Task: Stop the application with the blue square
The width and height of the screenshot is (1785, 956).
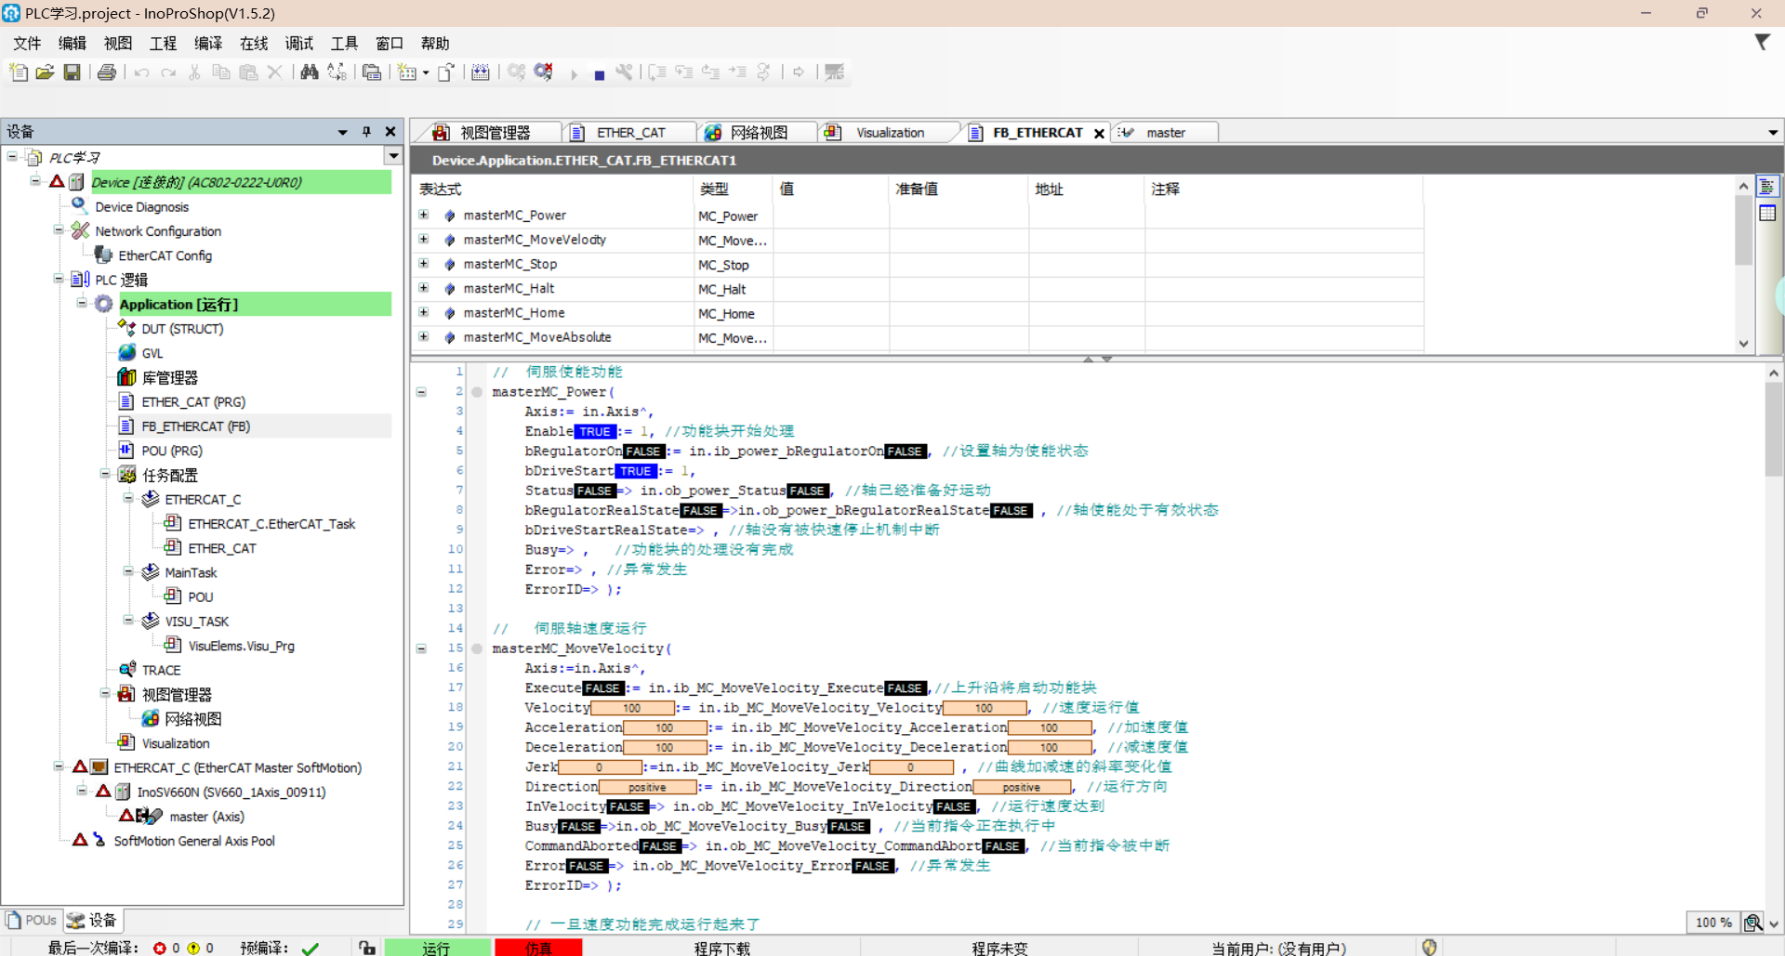Action: pyautogui.click(x=600, y=74)
